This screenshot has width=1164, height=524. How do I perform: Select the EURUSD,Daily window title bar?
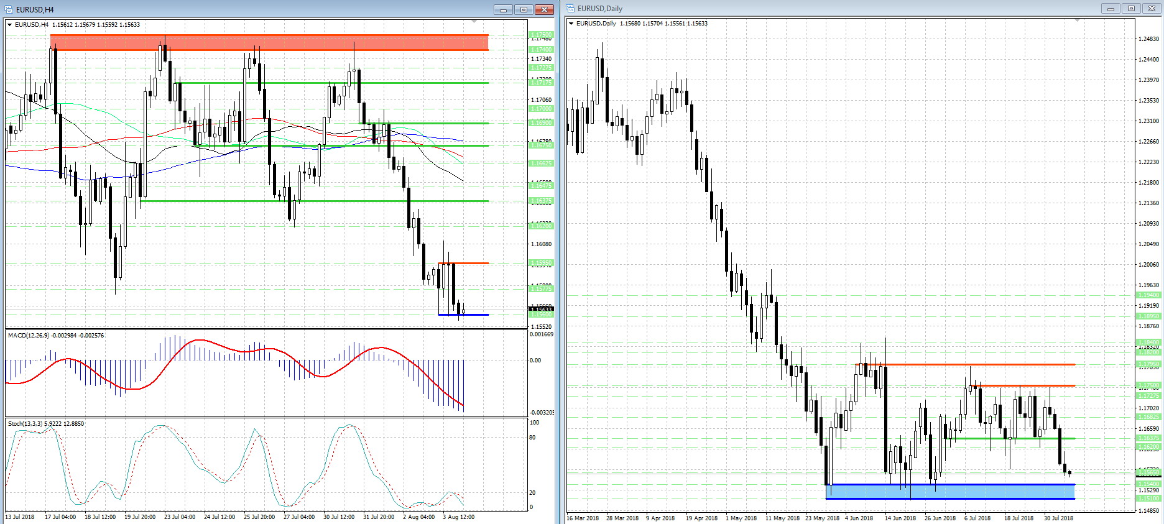pos(808,9)
